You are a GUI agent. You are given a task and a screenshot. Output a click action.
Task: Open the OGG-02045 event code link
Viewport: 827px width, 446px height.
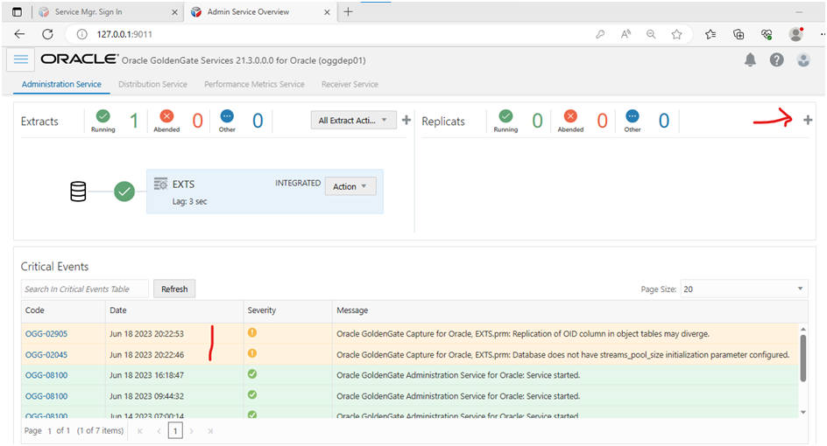[46, 355]
